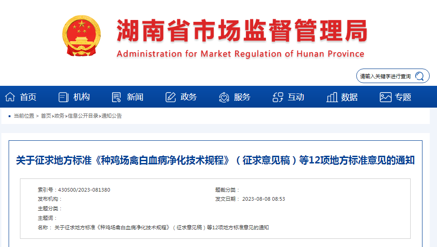Screen dimensions: 437x247
Task: Select 数据 in the navigation bar
Action: click(349, 97)
